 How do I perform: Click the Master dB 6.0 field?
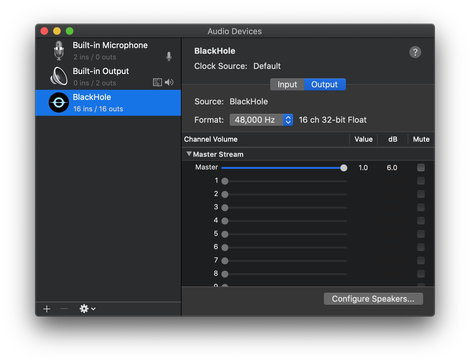(x=392, y=168)
